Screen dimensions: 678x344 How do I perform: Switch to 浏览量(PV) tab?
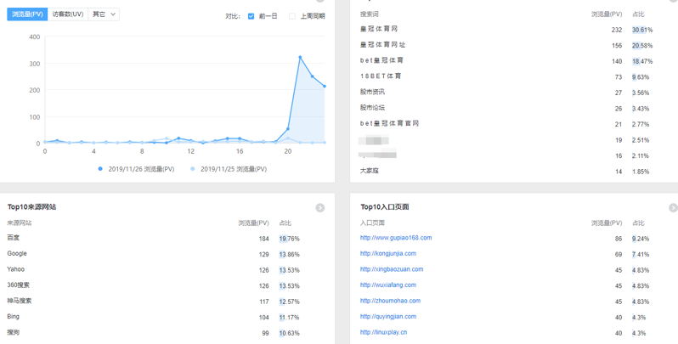27,14
